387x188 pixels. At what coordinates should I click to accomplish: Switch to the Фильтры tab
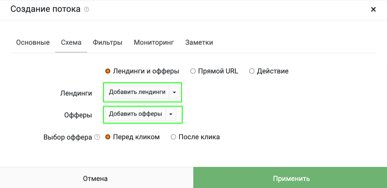pos(107,42)
